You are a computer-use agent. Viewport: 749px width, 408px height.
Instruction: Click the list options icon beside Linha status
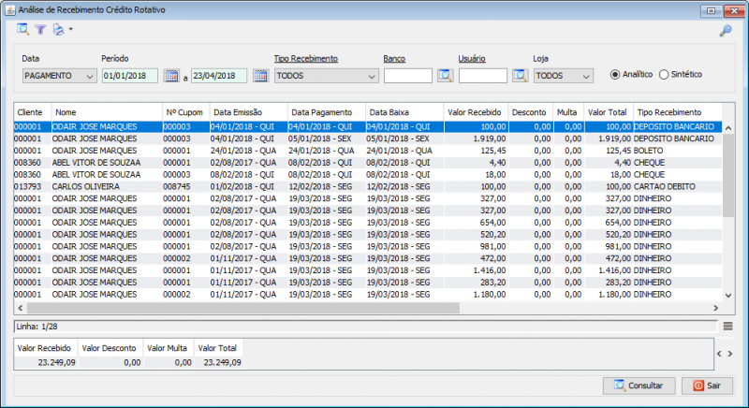[x=728, y=327]
